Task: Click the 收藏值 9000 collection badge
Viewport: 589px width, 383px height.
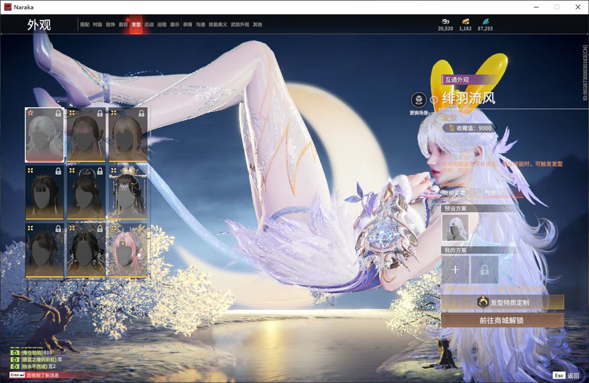Action: point(468,128)
